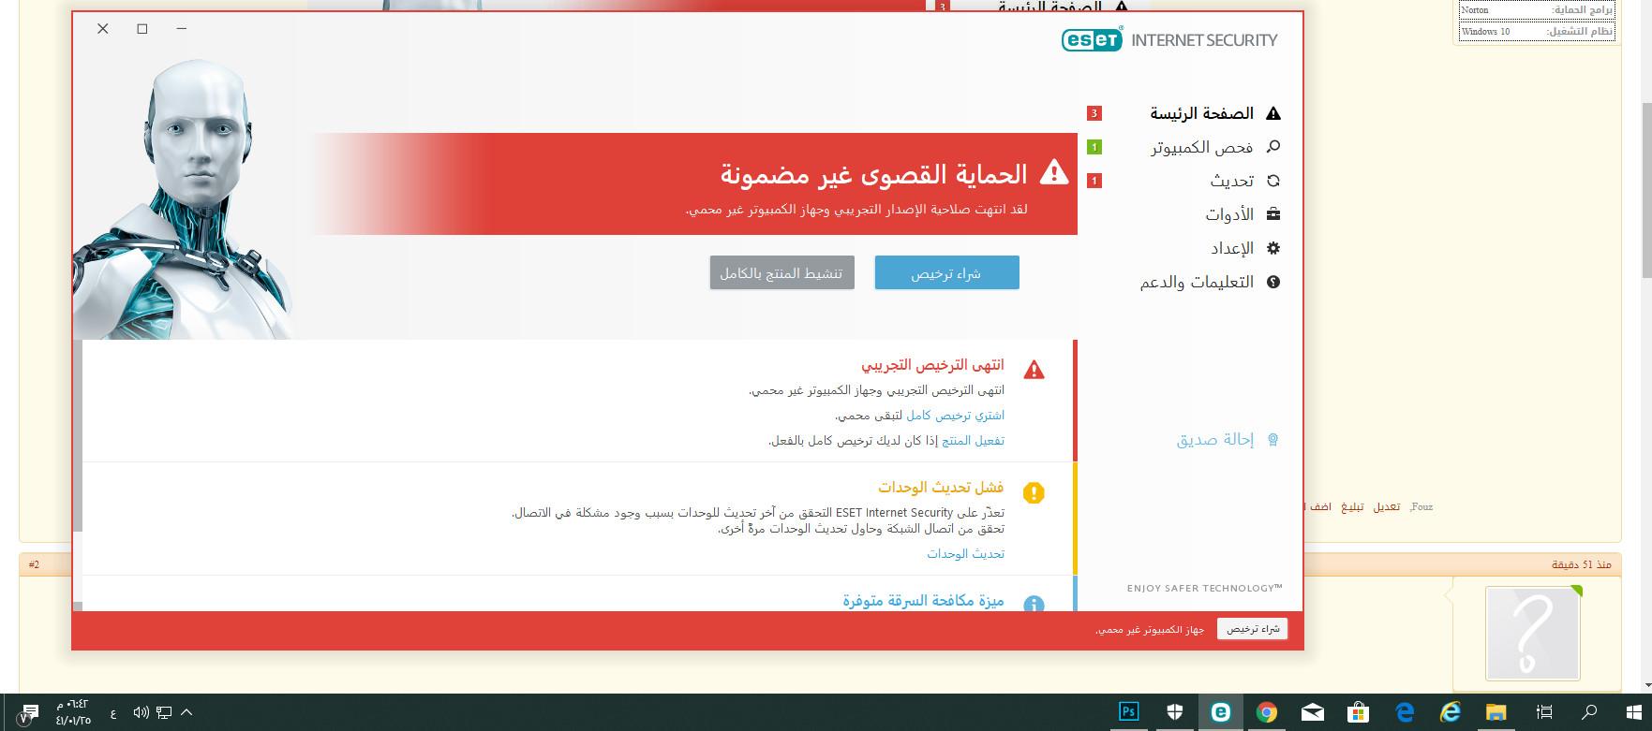The image size is (1652, 731).
Task: Follow the تحديث الوحدات (Update modules) link
Action: (965, 553)
